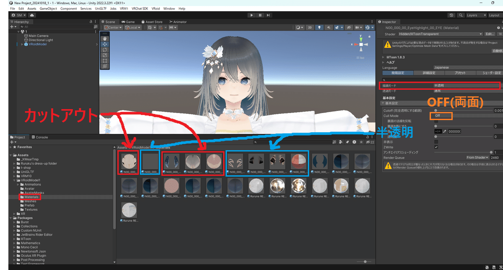This screenshot has height=270, width=503.
Task: Click the shader Edit... button
Action: (x=490, y=34)
